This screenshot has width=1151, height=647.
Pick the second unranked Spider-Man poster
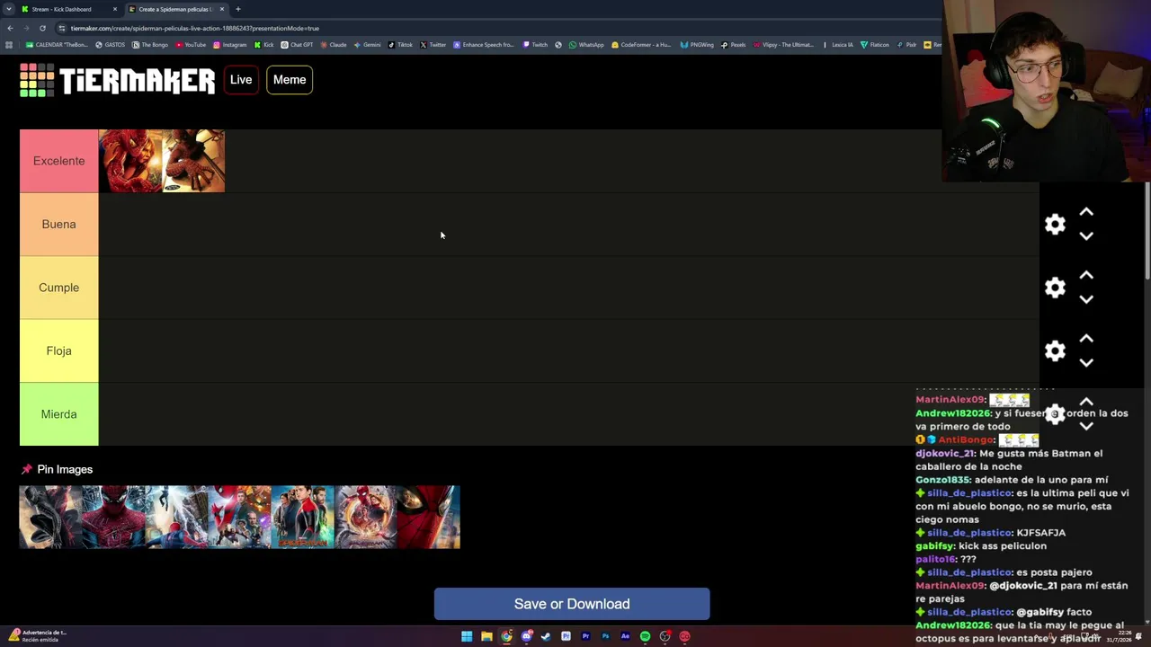click(114, 517)
